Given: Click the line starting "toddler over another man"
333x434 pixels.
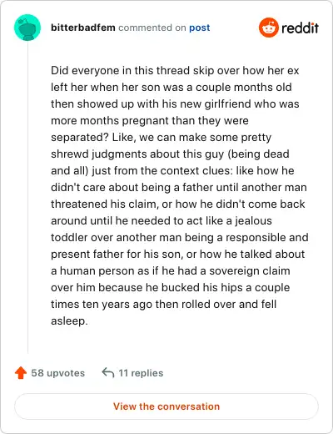Looking at the screenshot, I should [180, 237].
